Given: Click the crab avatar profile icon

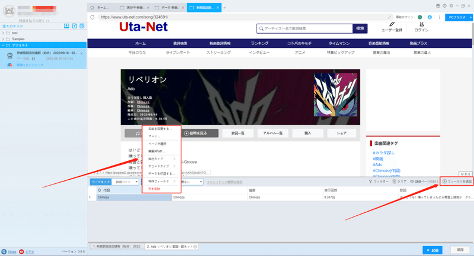Looking at the screenshot, I should 9,11.
